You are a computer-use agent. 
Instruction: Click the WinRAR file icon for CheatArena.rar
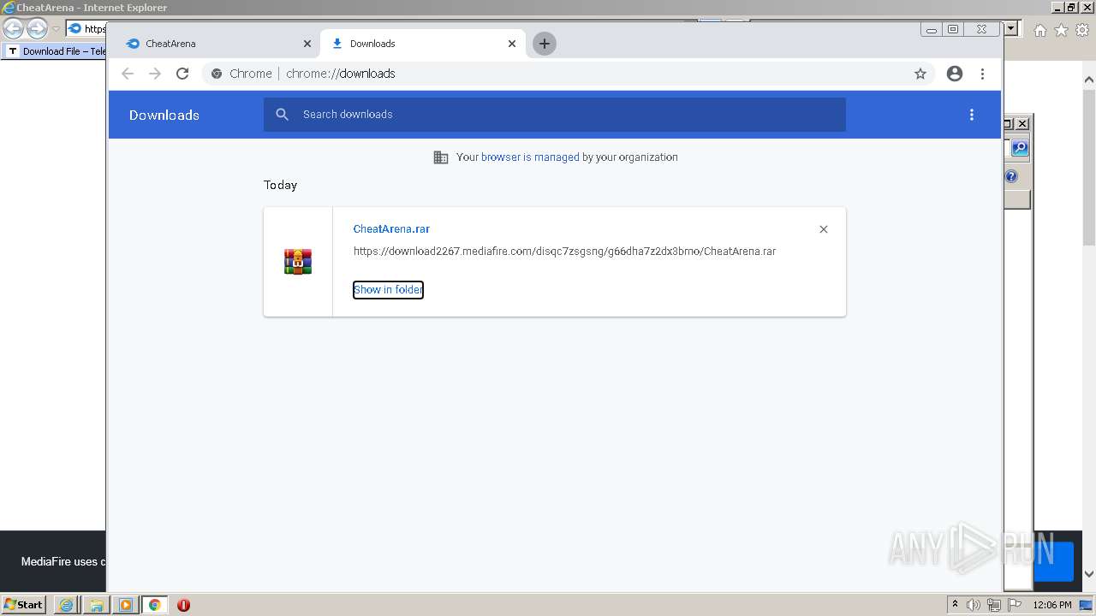pyautogui.click(x=298, y=262)
